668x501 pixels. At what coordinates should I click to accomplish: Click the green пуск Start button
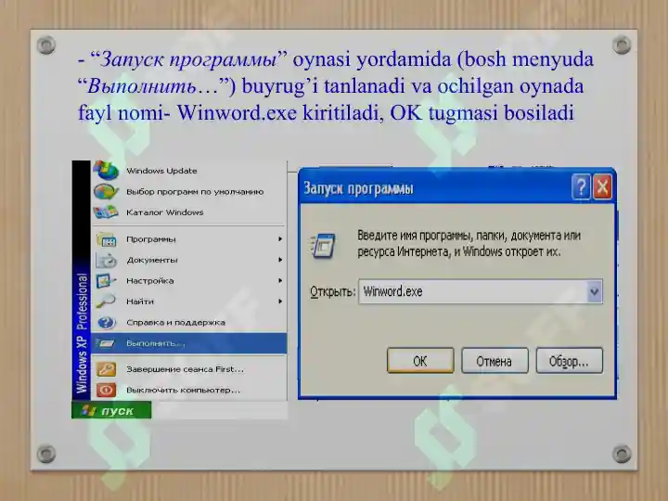pos(111,411)
